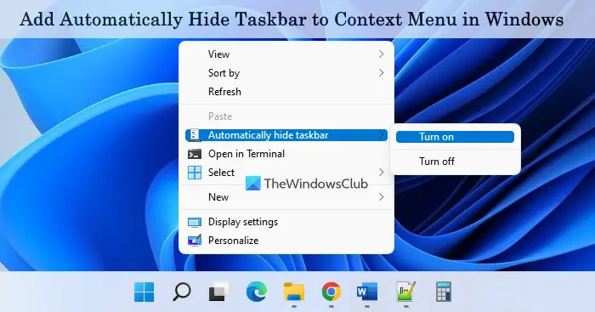Viewport: 595px width, 312px height.
Task: Click the Select grid icon in the context menu
Action: pos(195,173)
